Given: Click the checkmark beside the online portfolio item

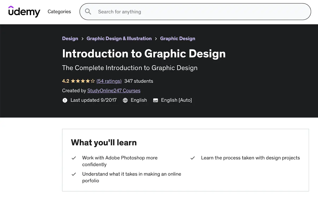Looking at the screenshot, I should coord(74,174).
